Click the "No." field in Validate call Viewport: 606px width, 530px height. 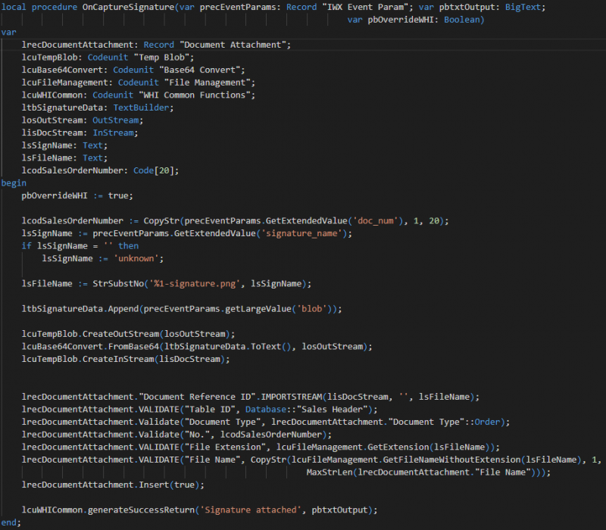(199, 435)
